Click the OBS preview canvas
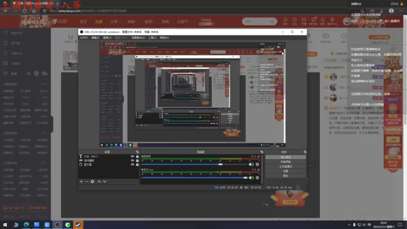This screenshot has width=407, height=229. [x=192, y=95]
